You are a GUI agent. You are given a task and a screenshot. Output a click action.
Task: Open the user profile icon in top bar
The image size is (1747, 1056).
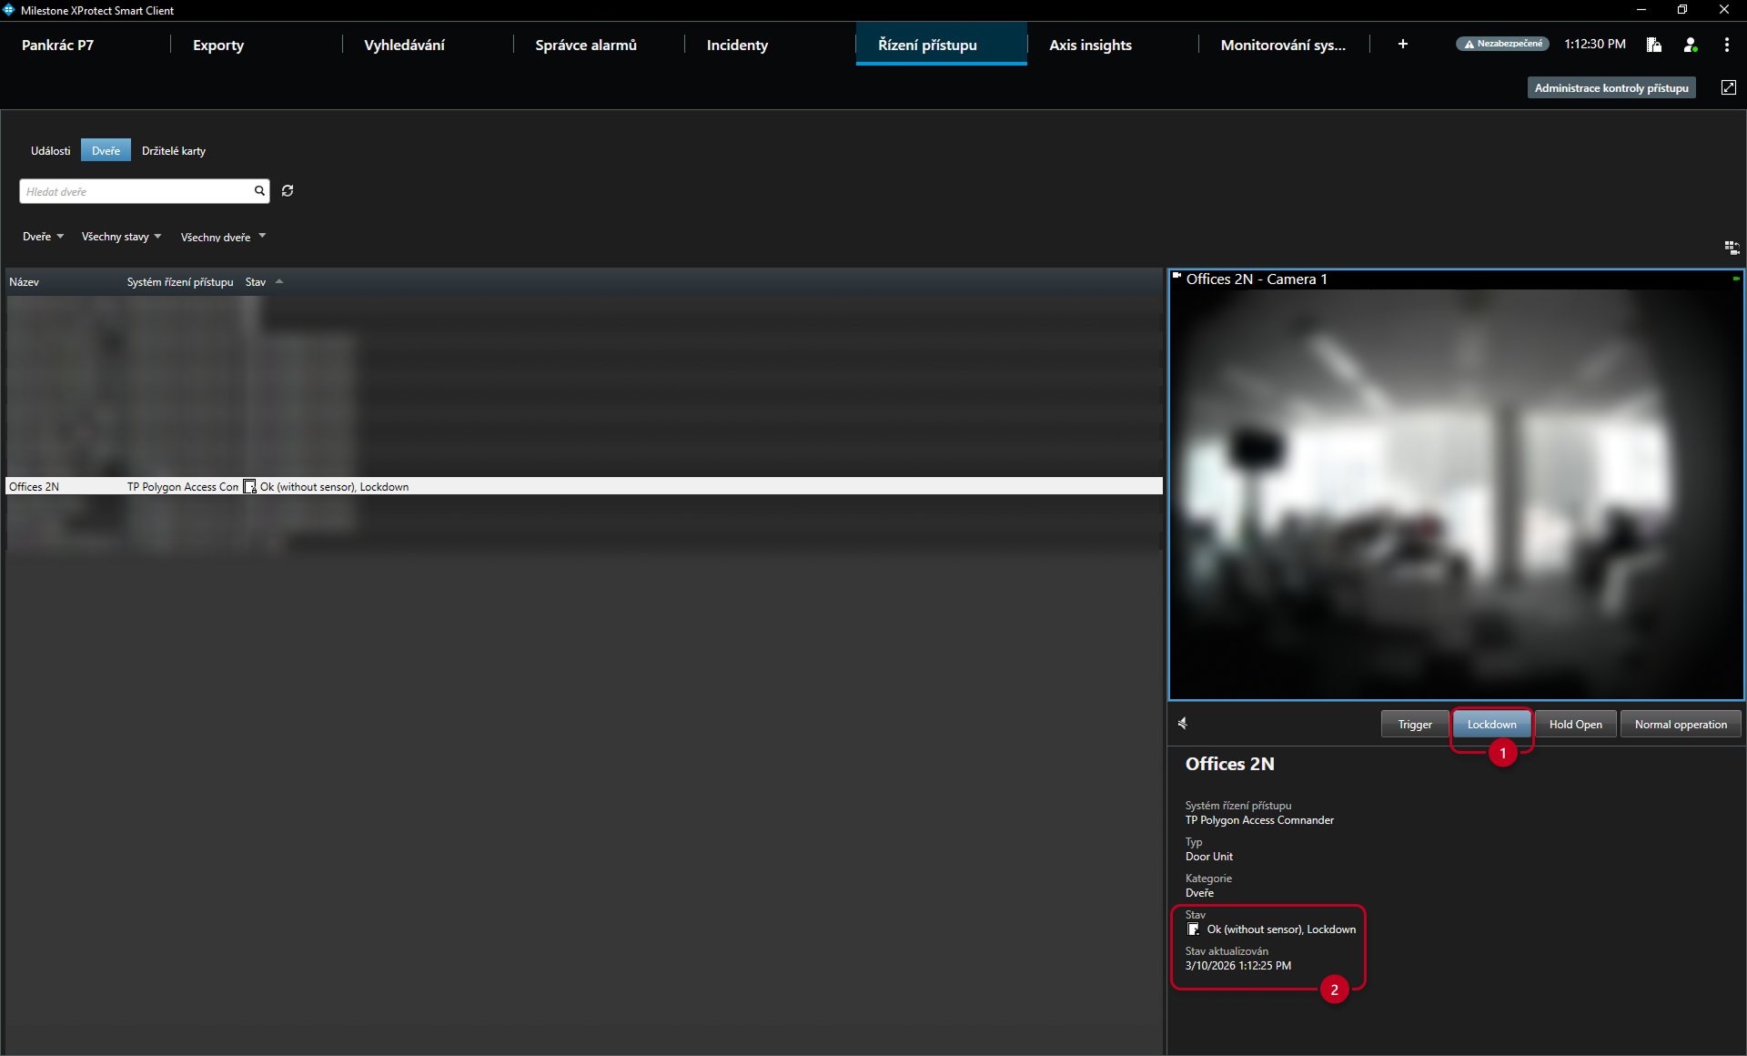(1690, 45)
